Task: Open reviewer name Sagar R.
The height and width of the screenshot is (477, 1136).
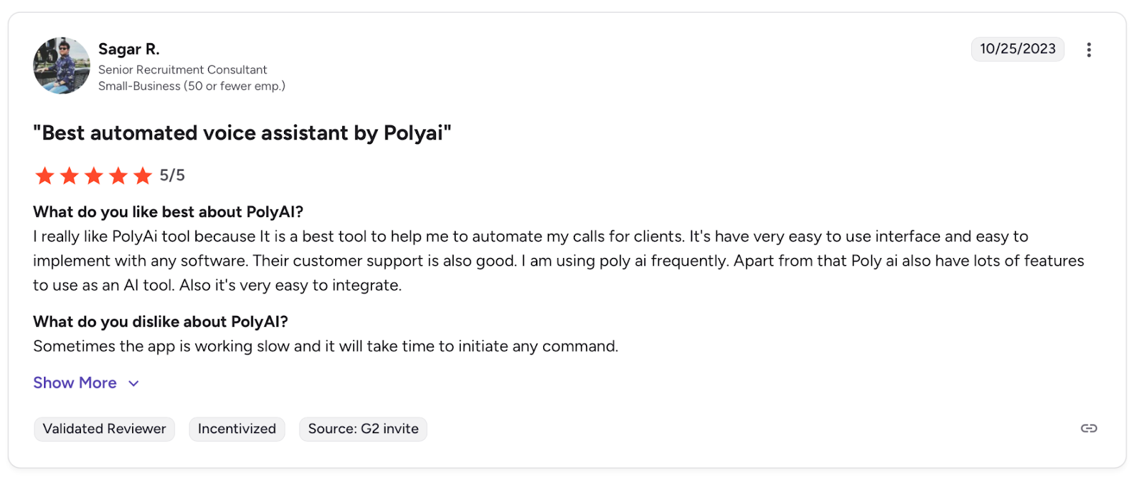Action: pyautogui.click(x=129, y=49)
